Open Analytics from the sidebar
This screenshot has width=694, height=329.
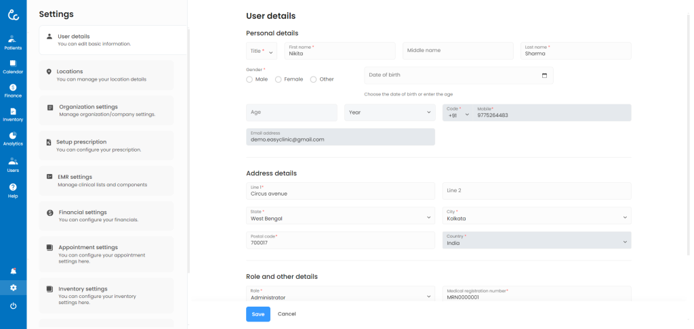click(13, 139)
